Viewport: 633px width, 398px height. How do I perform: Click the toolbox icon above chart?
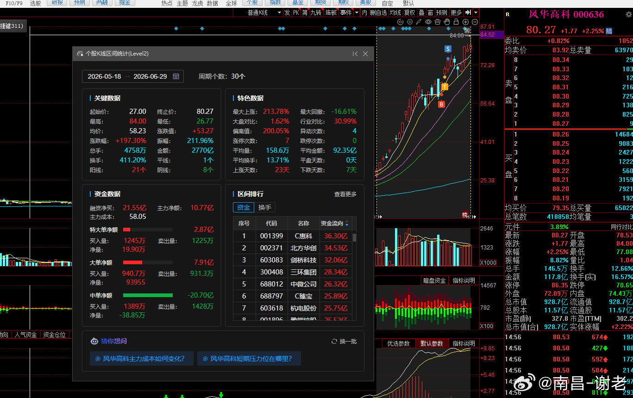[x=438, y=22]
